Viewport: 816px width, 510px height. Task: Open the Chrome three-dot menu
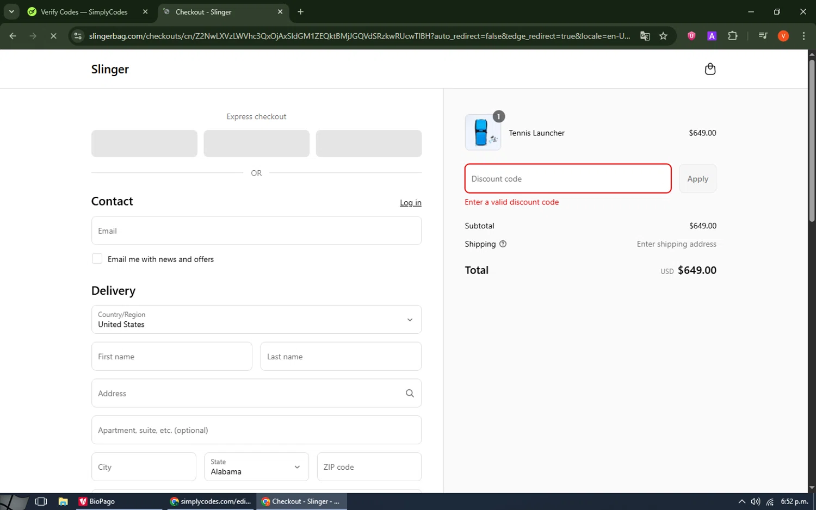click(803, 36)
